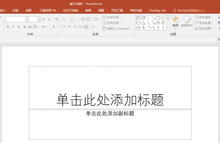Click 转换为 SmartArt button
220x143 pixels.
coord(117,28)
